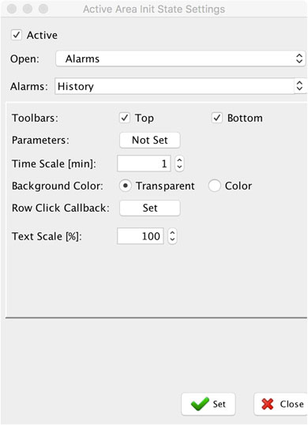The height and width of the screenshot is (425, 308).
Task: Decrease Text Scale with the down arrow
Action: click(172, 239)
